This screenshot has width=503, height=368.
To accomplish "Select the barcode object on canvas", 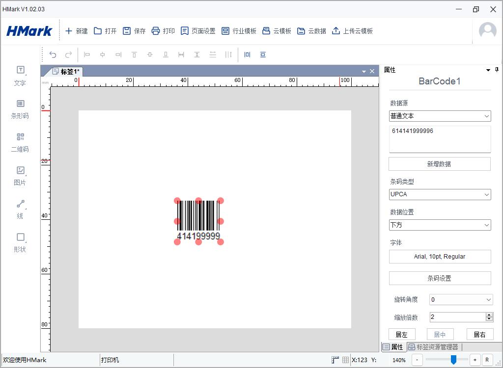I will point(198,220).
